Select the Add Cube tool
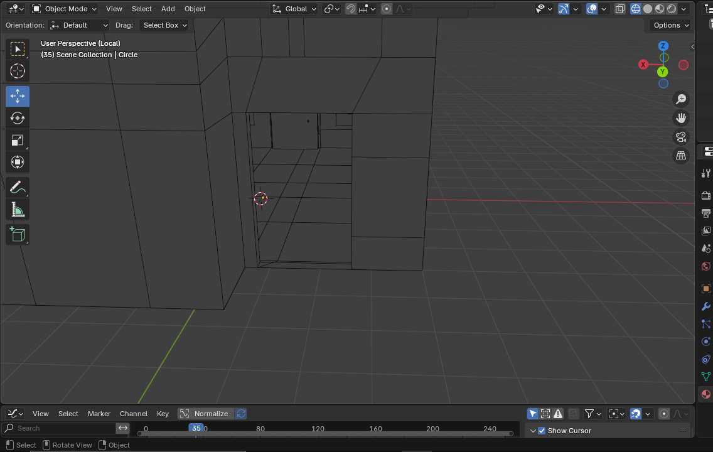The width and height of the screenshot is (713, 452). click(x=18, y=234)
